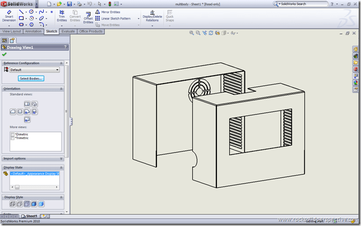Click Move Entities
361x226 pixels.
pyautogui.click(x=108, y=25)
